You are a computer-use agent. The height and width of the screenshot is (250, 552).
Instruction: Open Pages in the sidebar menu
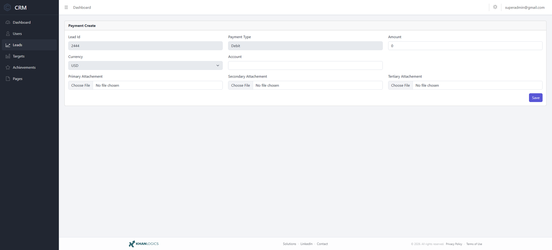29,79
